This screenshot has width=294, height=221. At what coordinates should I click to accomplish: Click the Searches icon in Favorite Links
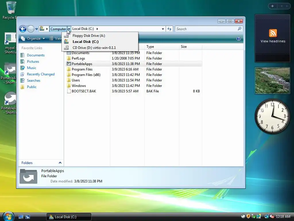[x=22, y=81]
